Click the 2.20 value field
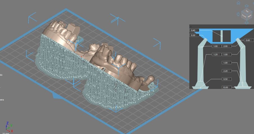Image resolution: width=254 pixels, height=134 pixels. point(225,71)
